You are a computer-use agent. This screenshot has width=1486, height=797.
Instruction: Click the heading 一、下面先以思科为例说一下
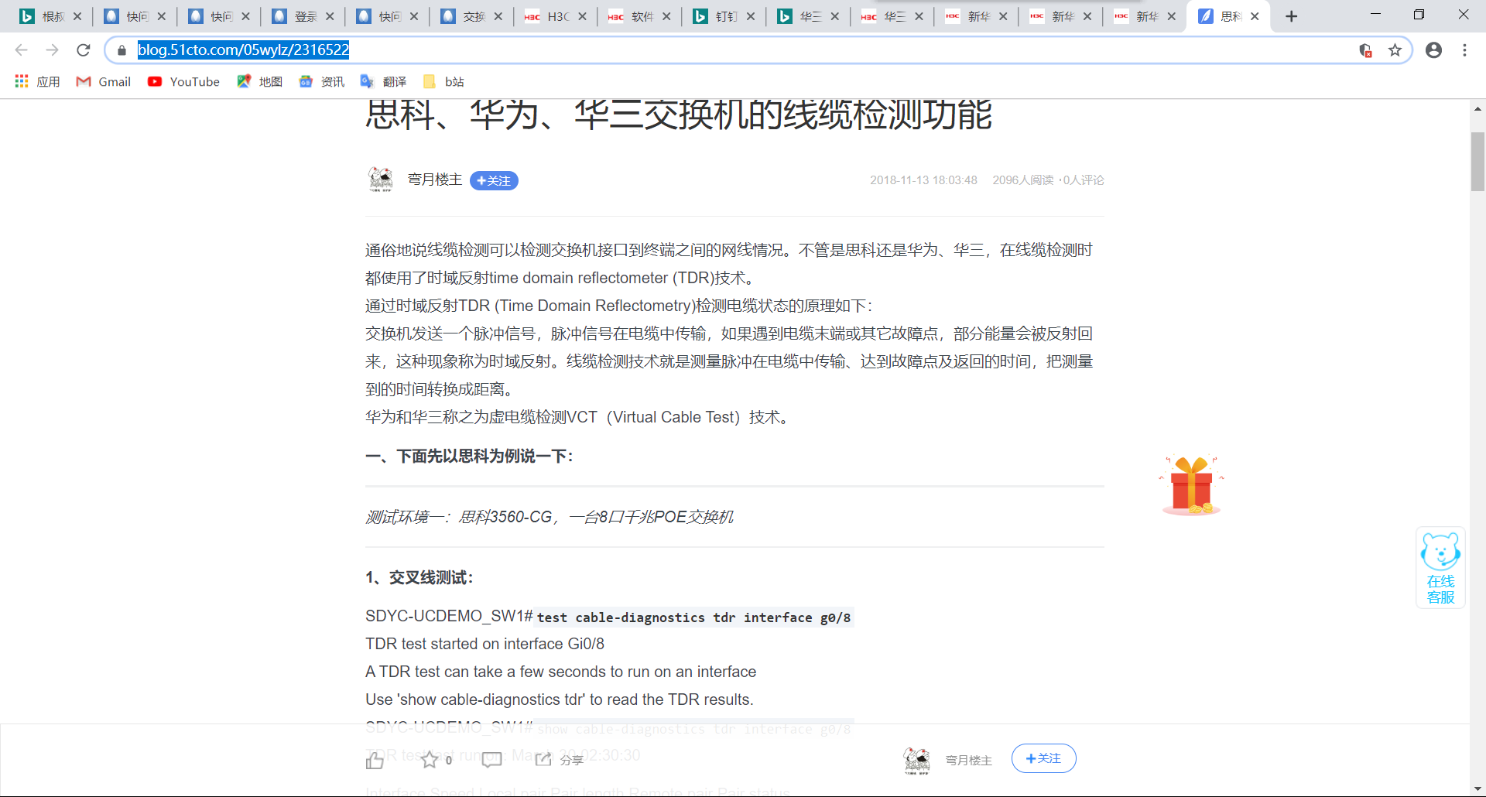pyautogui.click(x=469, y=457)
